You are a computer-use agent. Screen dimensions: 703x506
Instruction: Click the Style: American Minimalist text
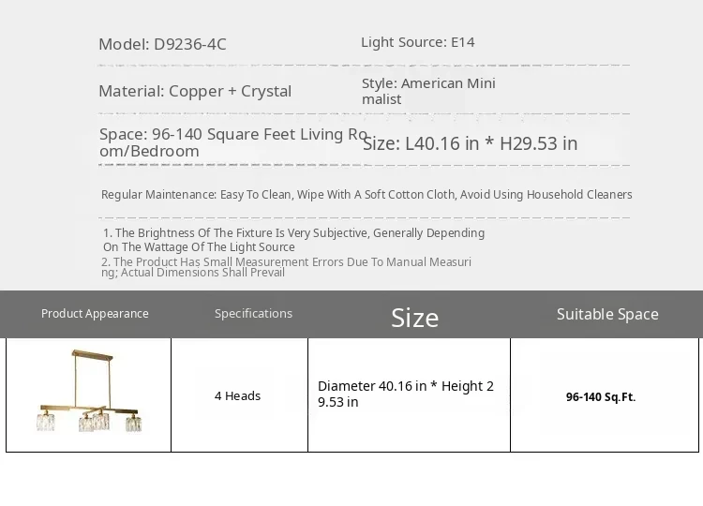coord(428,91)
